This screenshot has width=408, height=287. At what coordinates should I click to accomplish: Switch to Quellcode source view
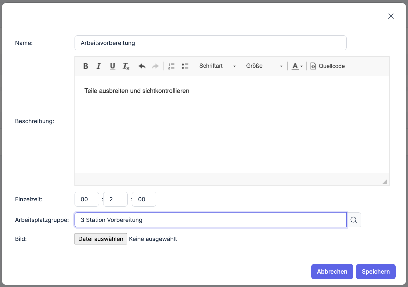click(328, 66)
